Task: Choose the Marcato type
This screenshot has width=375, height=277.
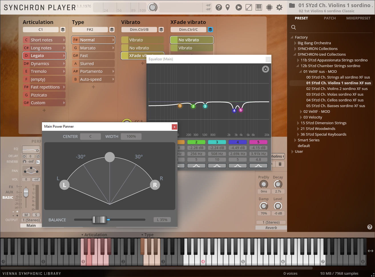Action: click(93, 48)
